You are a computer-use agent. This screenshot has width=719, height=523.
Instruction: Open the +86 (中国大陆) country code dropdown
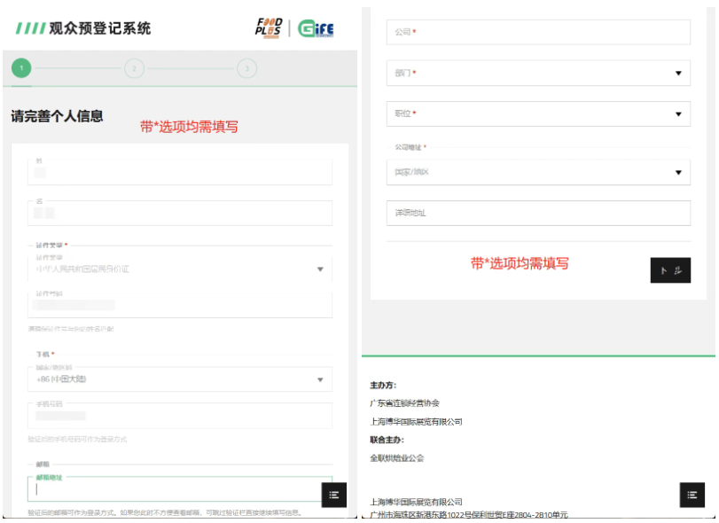(x=180, y=379)
